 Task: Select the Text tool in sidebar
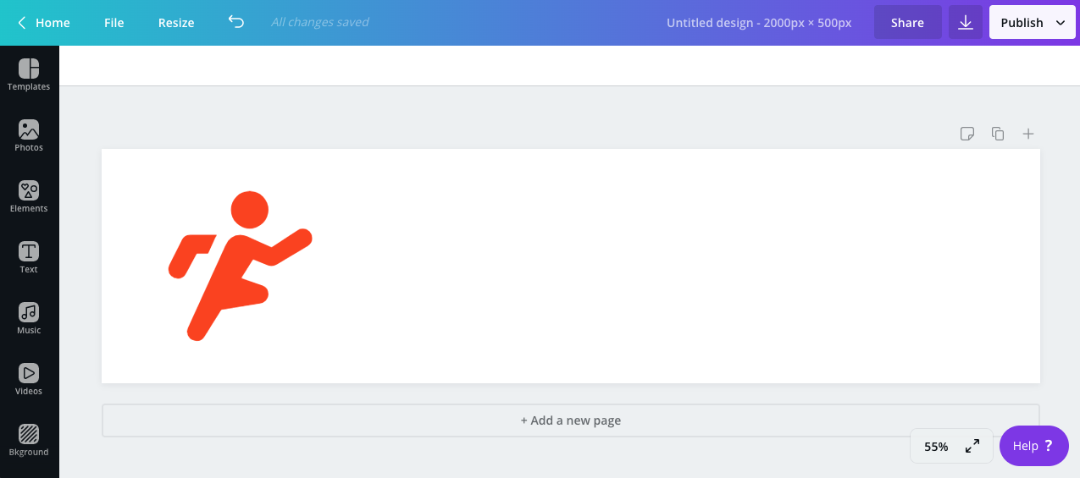pyautogui.click(x=29, y=258)
